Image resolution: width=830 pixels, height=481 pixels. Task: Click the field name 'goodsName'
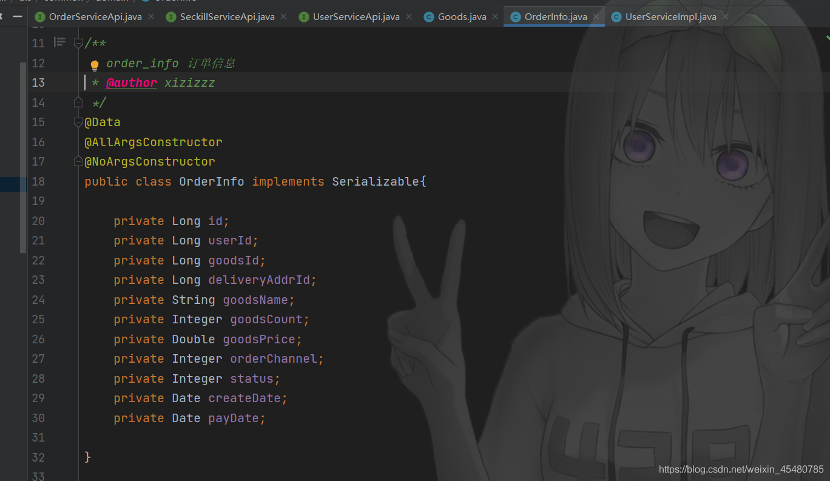click(x=255, y=300)
